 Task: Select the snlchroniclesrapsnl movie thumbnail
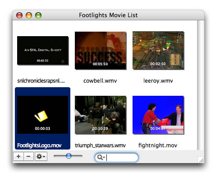tap(43, 50)
